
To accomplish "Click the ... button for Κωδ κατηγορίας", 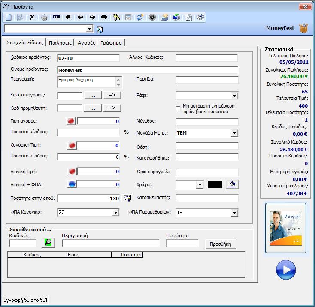I will point(93,95).
